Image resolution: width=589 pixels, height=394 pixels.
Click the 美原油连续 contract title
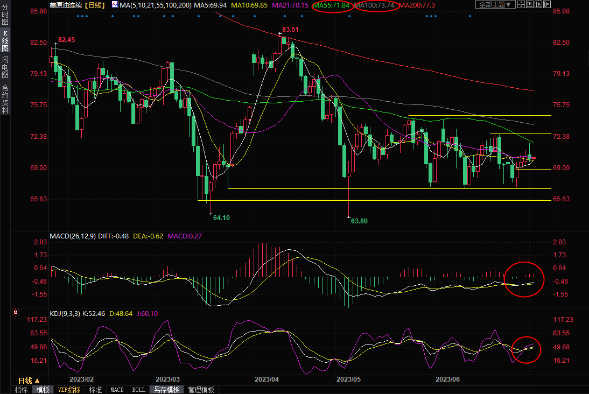(65, 5)
